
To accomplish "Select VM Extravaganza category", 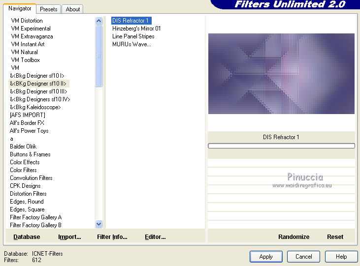I will pyautogui.click(x=32, y=36).
